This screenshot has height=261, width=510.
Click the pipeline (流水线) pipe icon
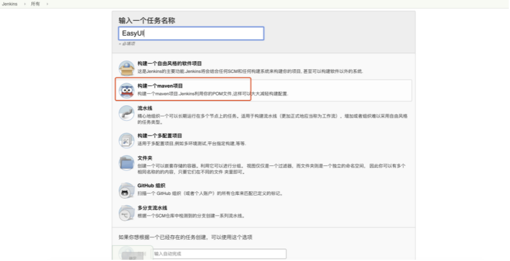tap(127, 113)
